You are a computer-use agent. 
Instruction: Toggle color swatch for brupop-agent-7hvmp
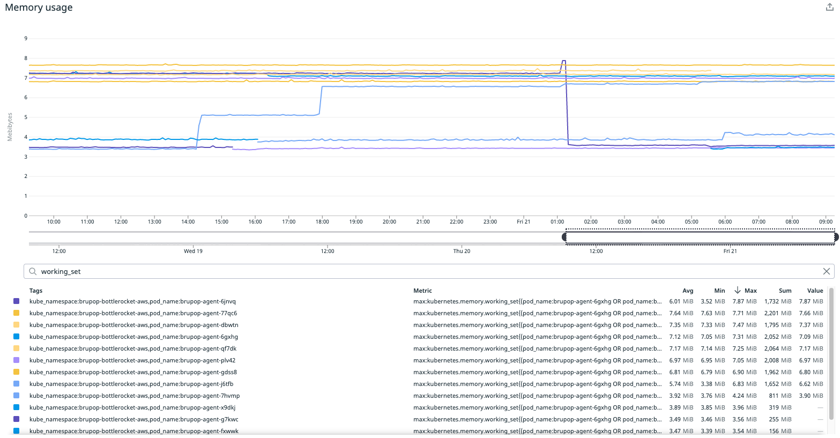pyautogui.click(x=16, y=396)
